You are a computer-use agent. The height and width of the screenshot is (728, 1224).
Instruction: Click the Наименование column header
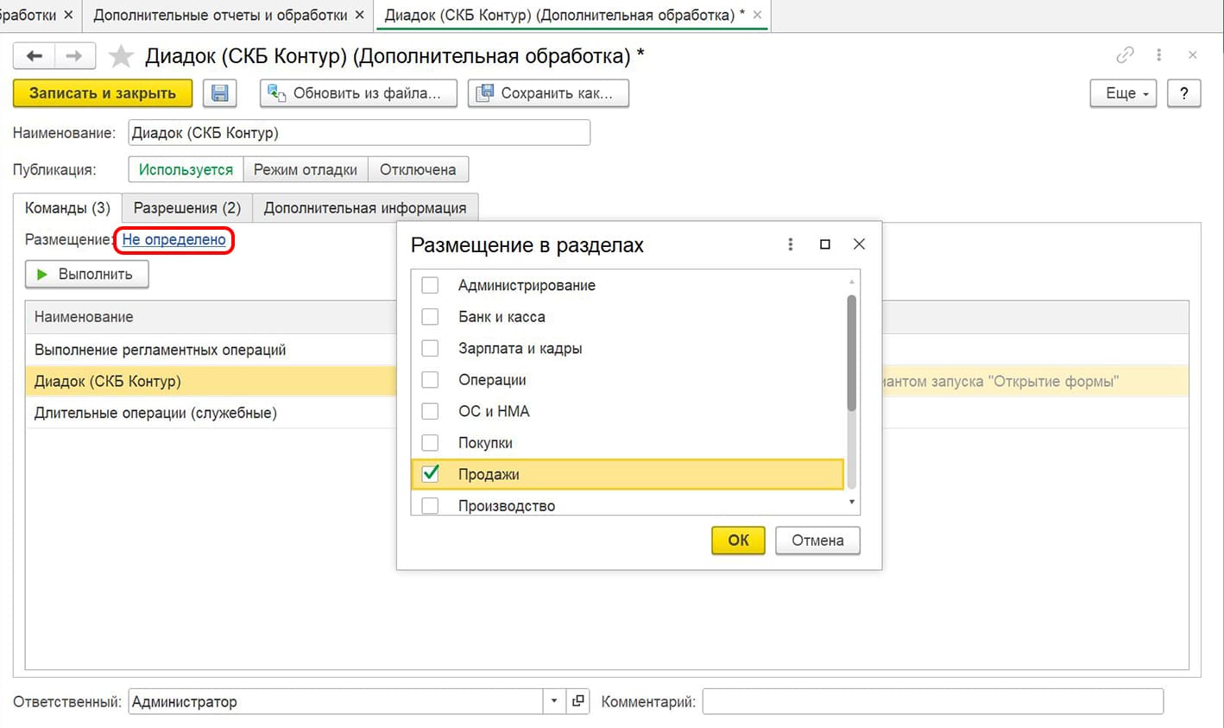click(x=211, y=317)
